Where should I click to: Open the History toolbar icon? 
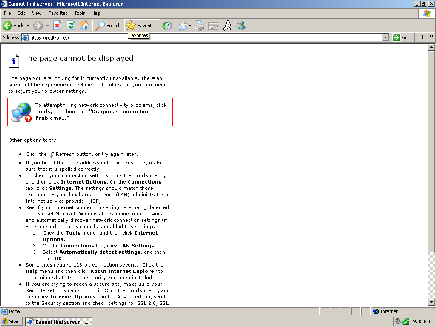point(167,26)
